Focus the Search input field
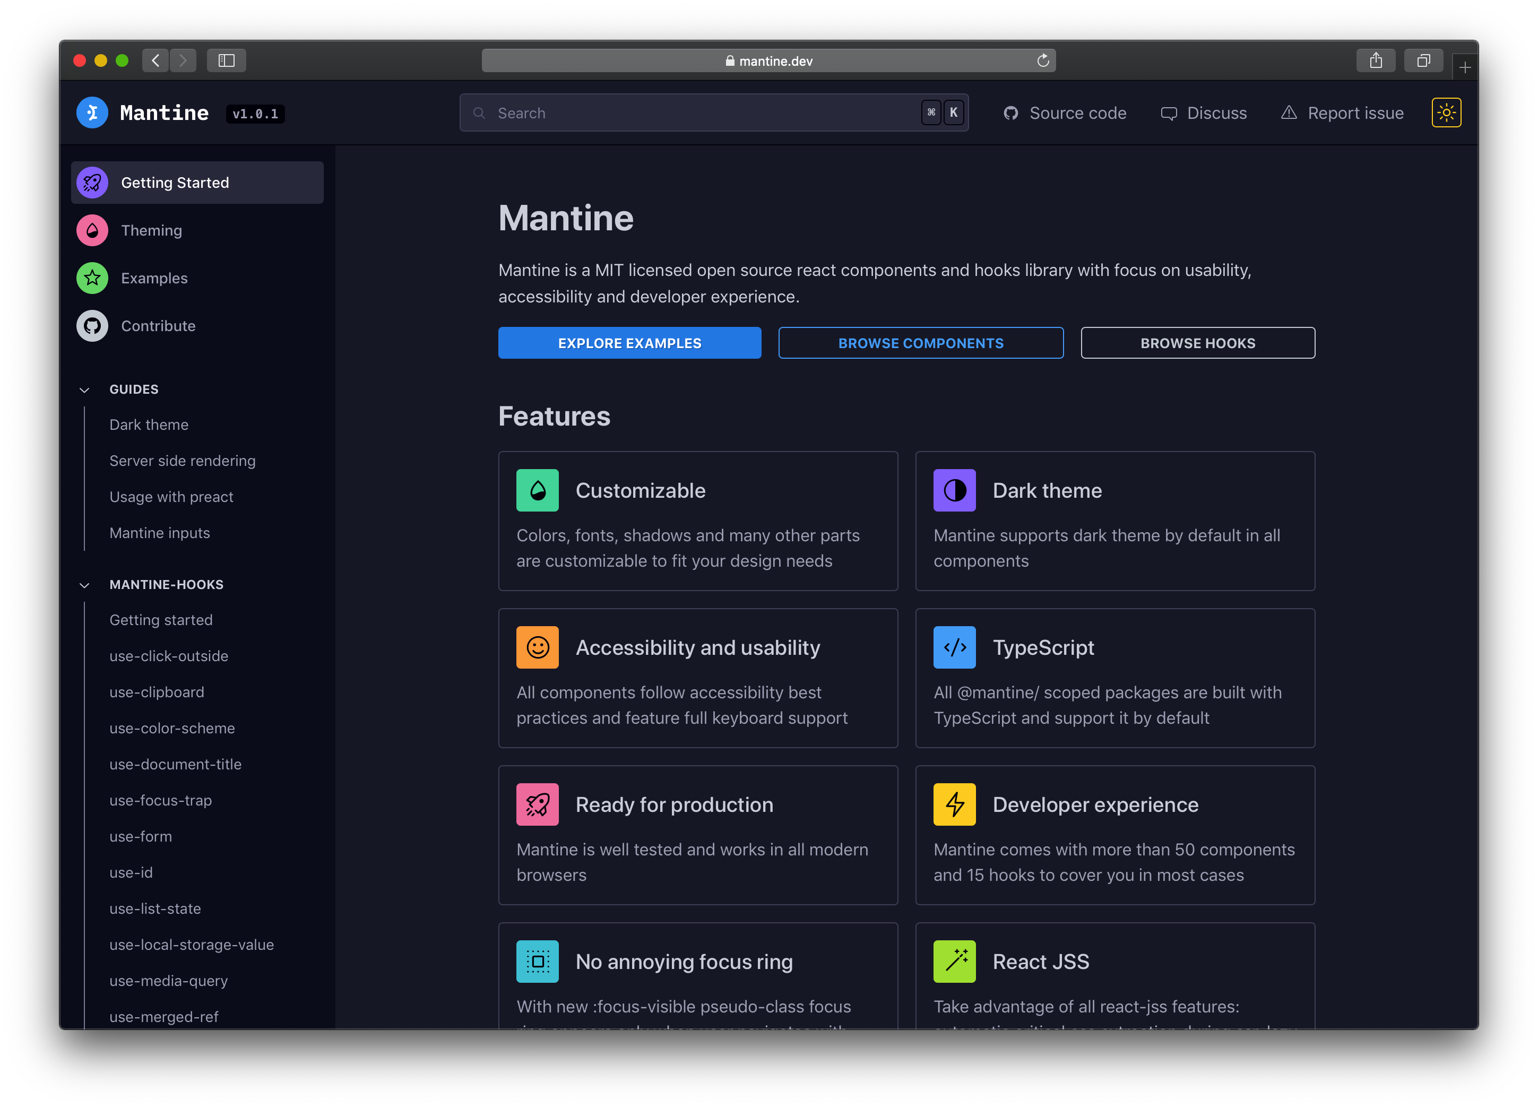The width and height of the screenshot is (1538, 1108). 713,112
